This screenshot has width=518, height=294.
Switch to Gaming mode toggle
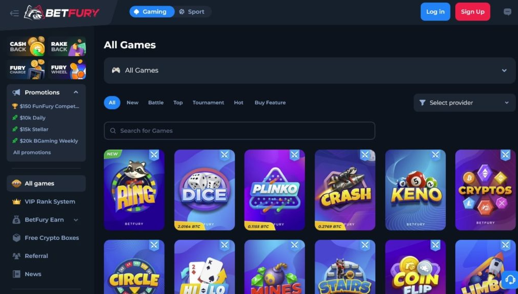[x=152, y=11]
